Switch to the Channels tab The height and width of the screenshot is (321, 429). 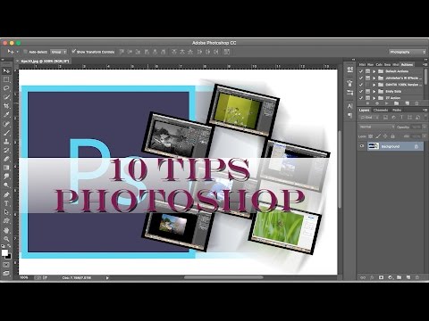[x=381, y=110]
